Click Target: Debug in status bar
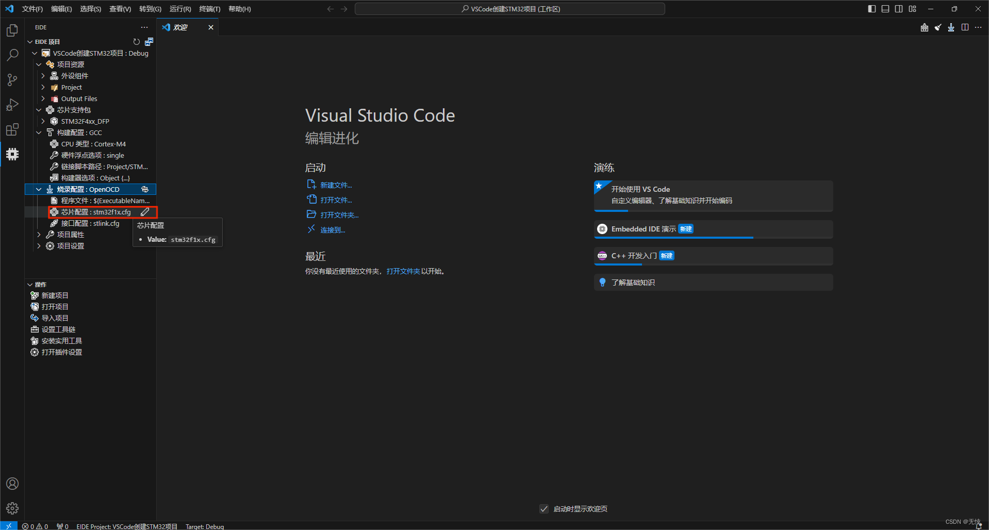This screenshot has height=530, width=989. tap(205, 526)
